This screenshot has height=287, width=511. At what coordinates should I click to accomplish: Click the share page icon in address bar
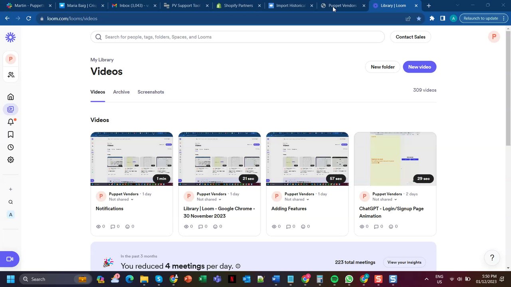point(408,18)
